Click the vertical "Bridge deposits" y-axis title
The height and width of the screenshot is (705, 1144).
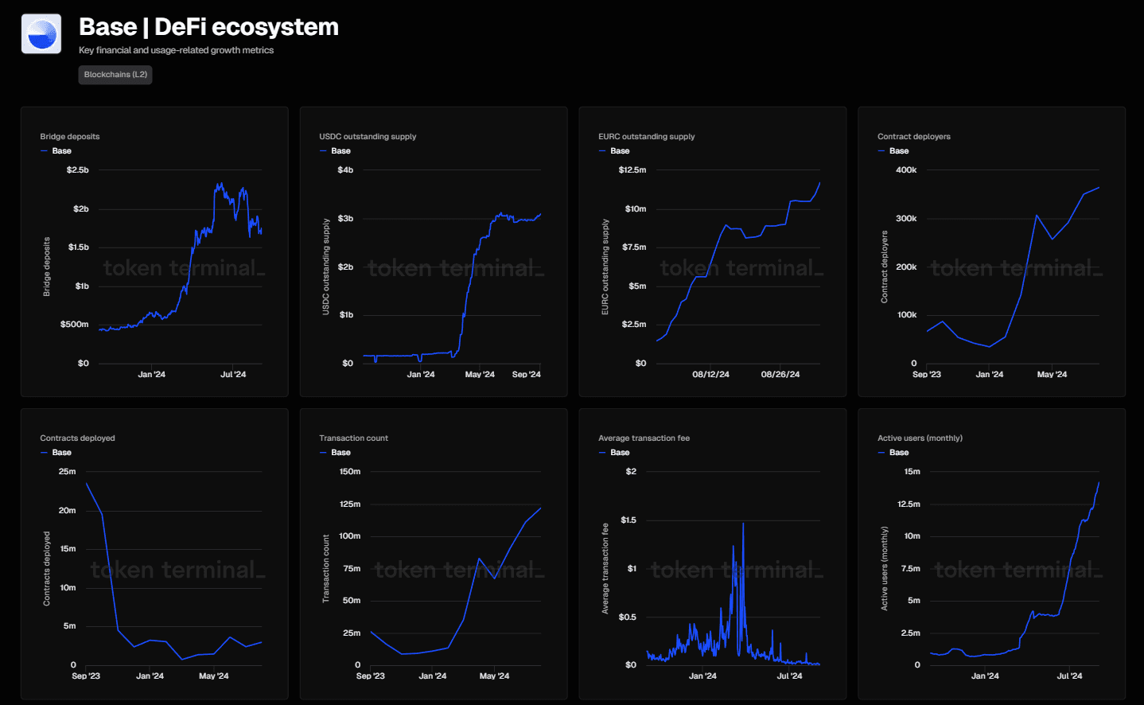click(47, 267)
